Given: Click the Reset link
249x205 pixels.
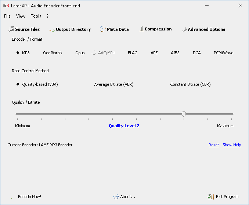Looking at the screenshot, I should [214, 145].
